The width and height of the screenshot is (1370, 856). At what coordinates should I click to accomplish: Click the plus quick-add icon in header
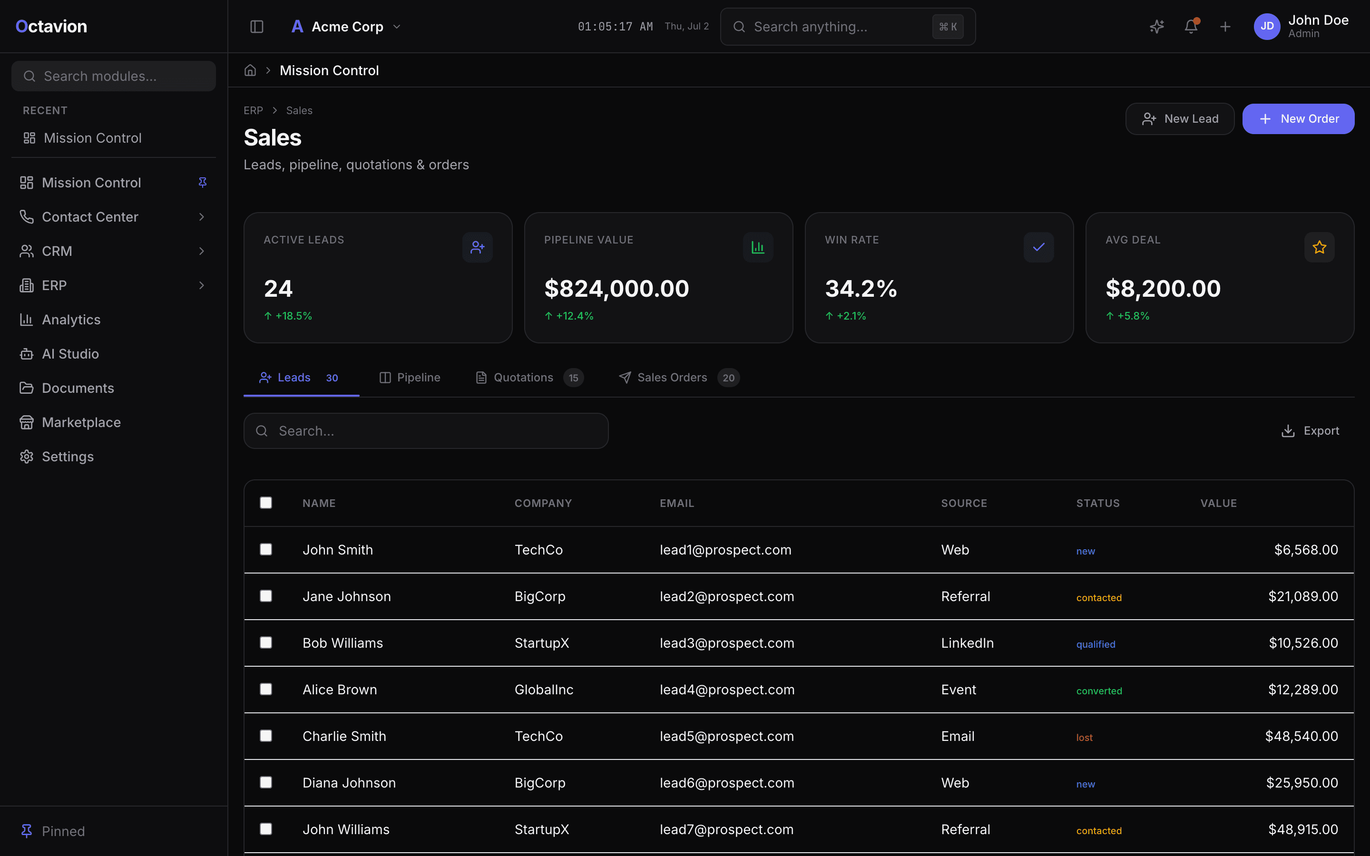[x=1225, y=27]
